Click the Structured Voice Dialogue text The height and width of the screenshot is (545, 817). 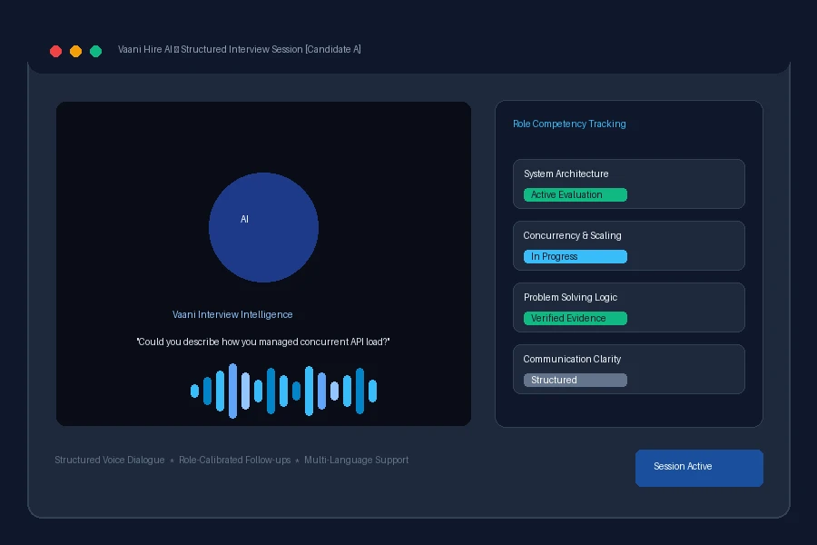(x=110, y=460)
